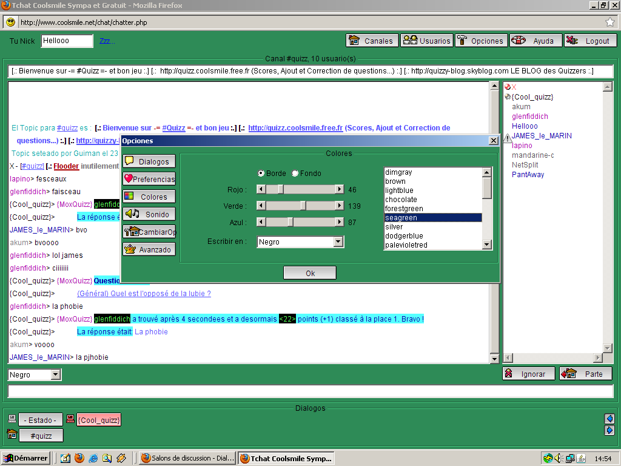The height and width of the screenshot is (466, 621).
Task: Select glenfiddich in the user list
Action: pyautogui.click(x=530, y=116)
